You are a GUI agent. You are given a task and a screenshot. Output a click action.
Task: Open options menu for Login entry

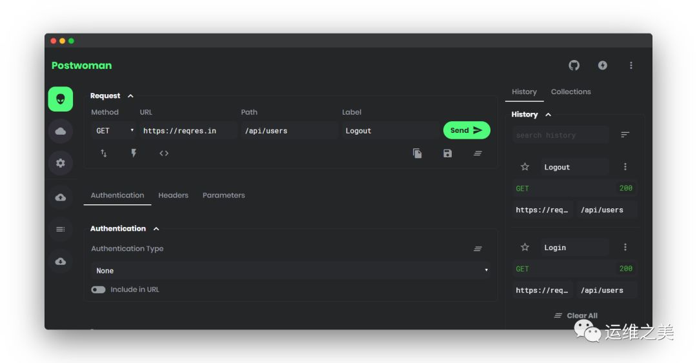[625, 247]
